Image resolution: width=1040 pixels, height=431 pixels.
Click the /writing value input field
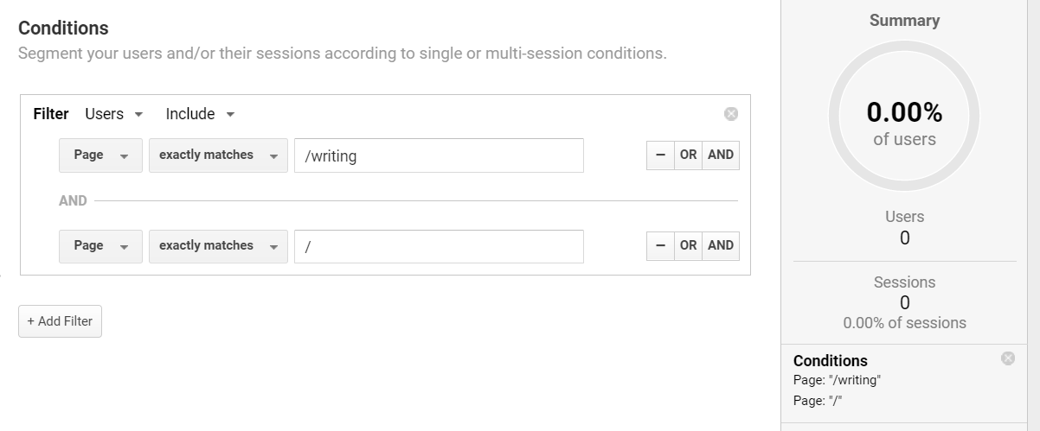click(439, 155)
